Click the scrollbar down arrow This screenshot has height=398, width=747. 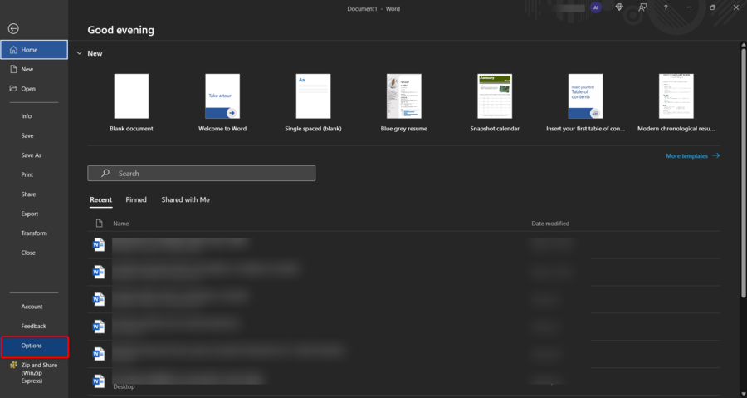(x=743, y=394)
